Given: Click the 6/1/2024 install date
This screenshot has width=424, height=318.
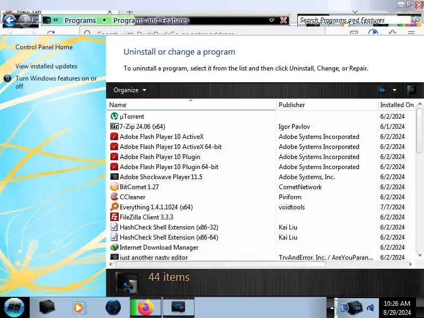Looking at the screenshot, I should pyautogui.click(x=392, y=127).
